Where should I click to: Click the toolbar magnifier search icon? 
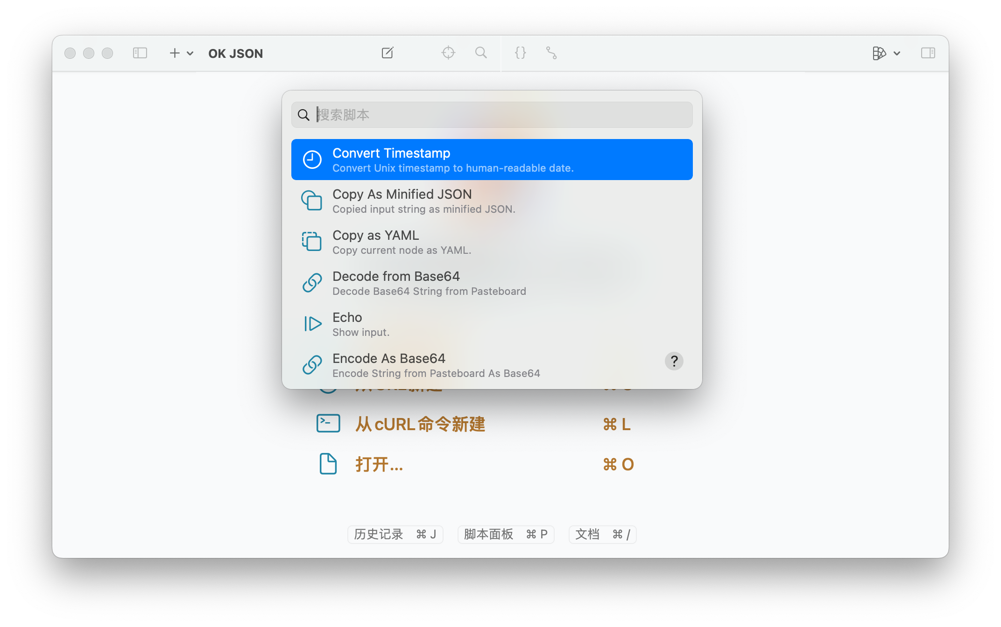(481, 53)
